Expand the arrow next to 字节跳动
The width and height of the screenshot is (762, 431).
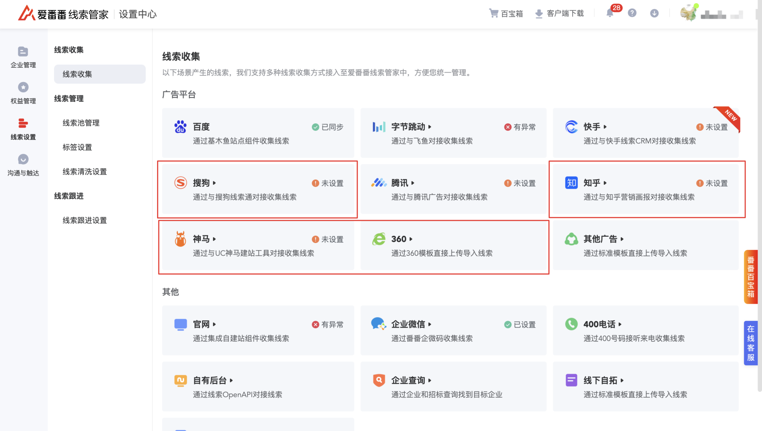pos(430,127)
